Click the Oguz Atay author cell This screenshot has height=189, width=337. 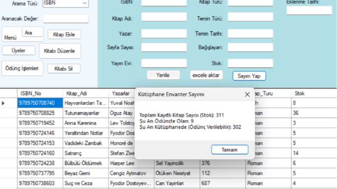(x=122, y=113)
